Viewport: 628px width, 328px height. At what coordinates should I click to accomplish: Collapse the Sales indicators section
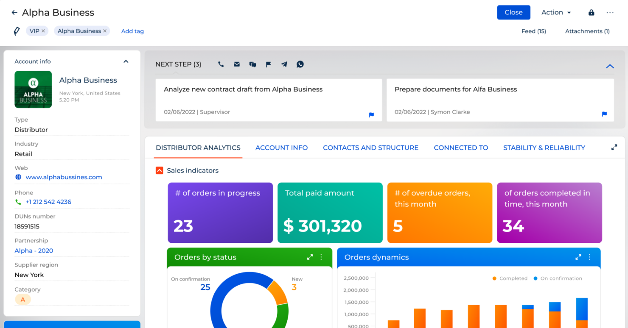[159, 170]
